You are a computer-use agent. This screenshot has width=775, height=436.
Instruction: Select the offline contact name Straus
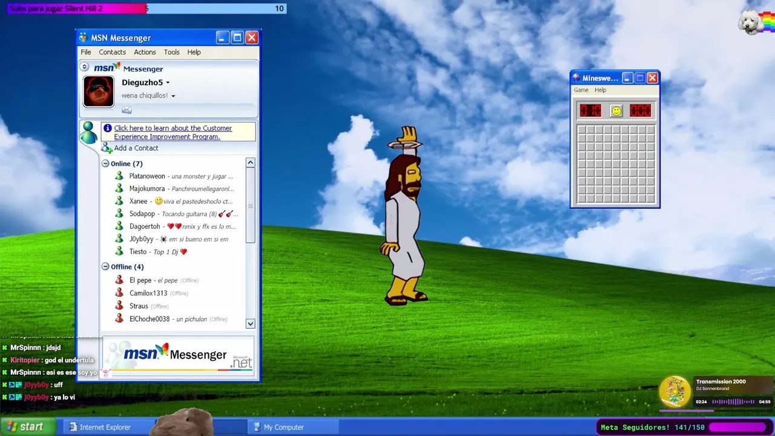[x=139, y=306]
